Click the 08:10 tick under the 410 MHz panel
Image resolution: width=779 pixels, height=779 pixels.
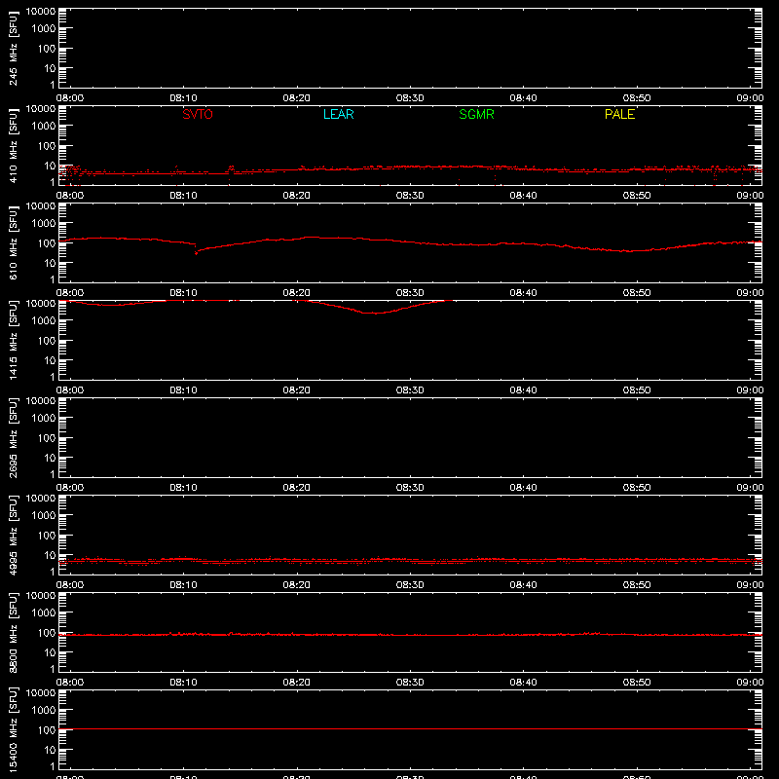[x=183, y=196]
